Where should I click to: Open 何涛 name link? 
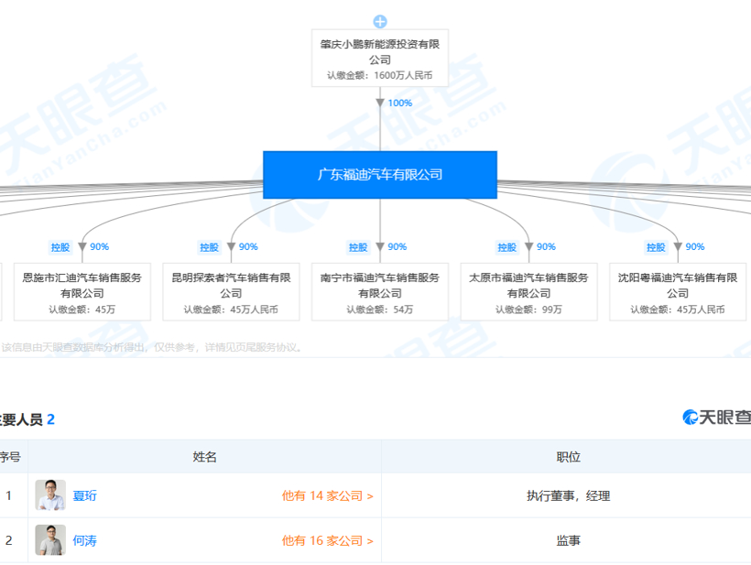click(84, 540)
